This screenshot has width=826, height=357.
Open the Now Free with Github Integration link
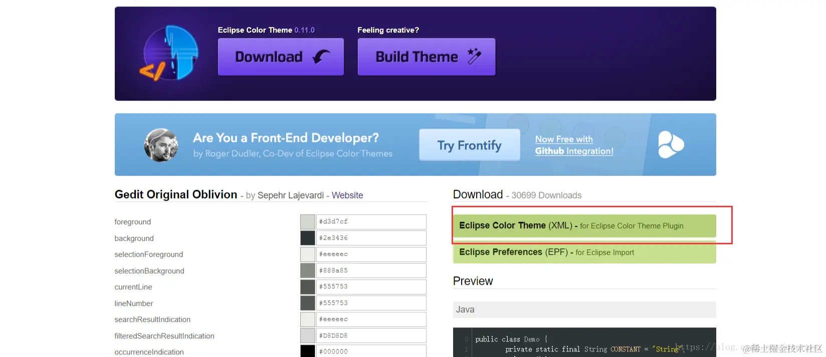[574, 145]
